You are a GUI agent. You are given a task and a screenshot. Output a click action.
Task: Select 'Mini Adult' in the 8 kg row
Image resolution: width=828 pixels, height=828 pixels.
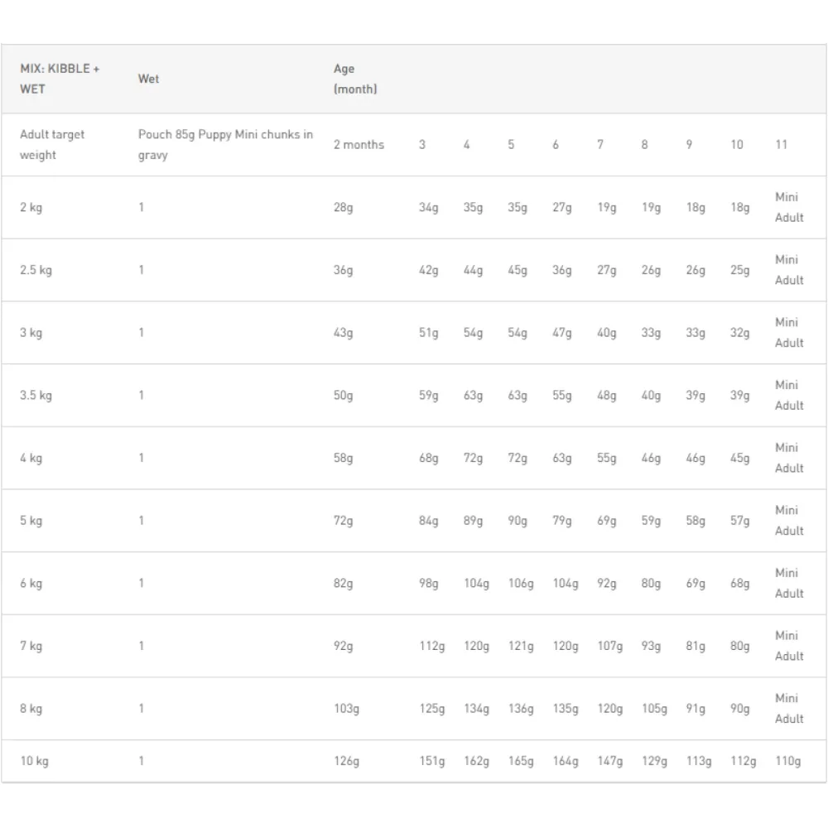tap(789, 708)
